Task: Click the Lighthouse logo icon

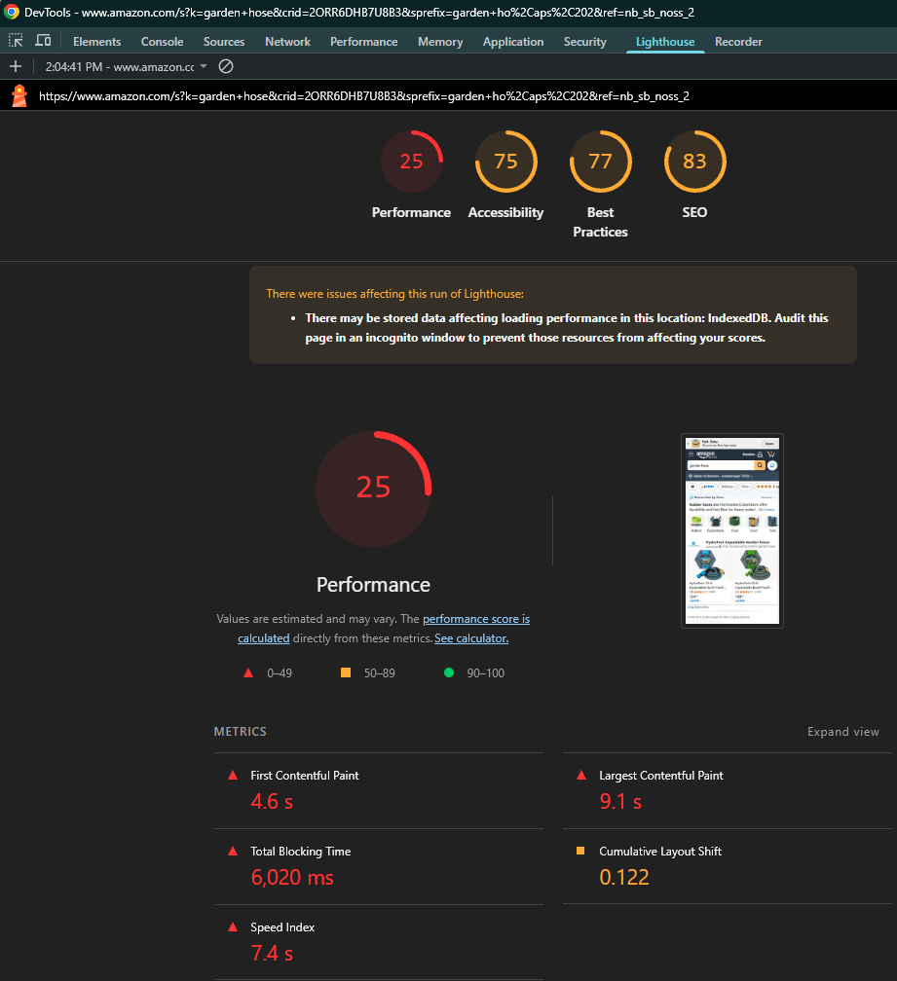Action: 20,95
